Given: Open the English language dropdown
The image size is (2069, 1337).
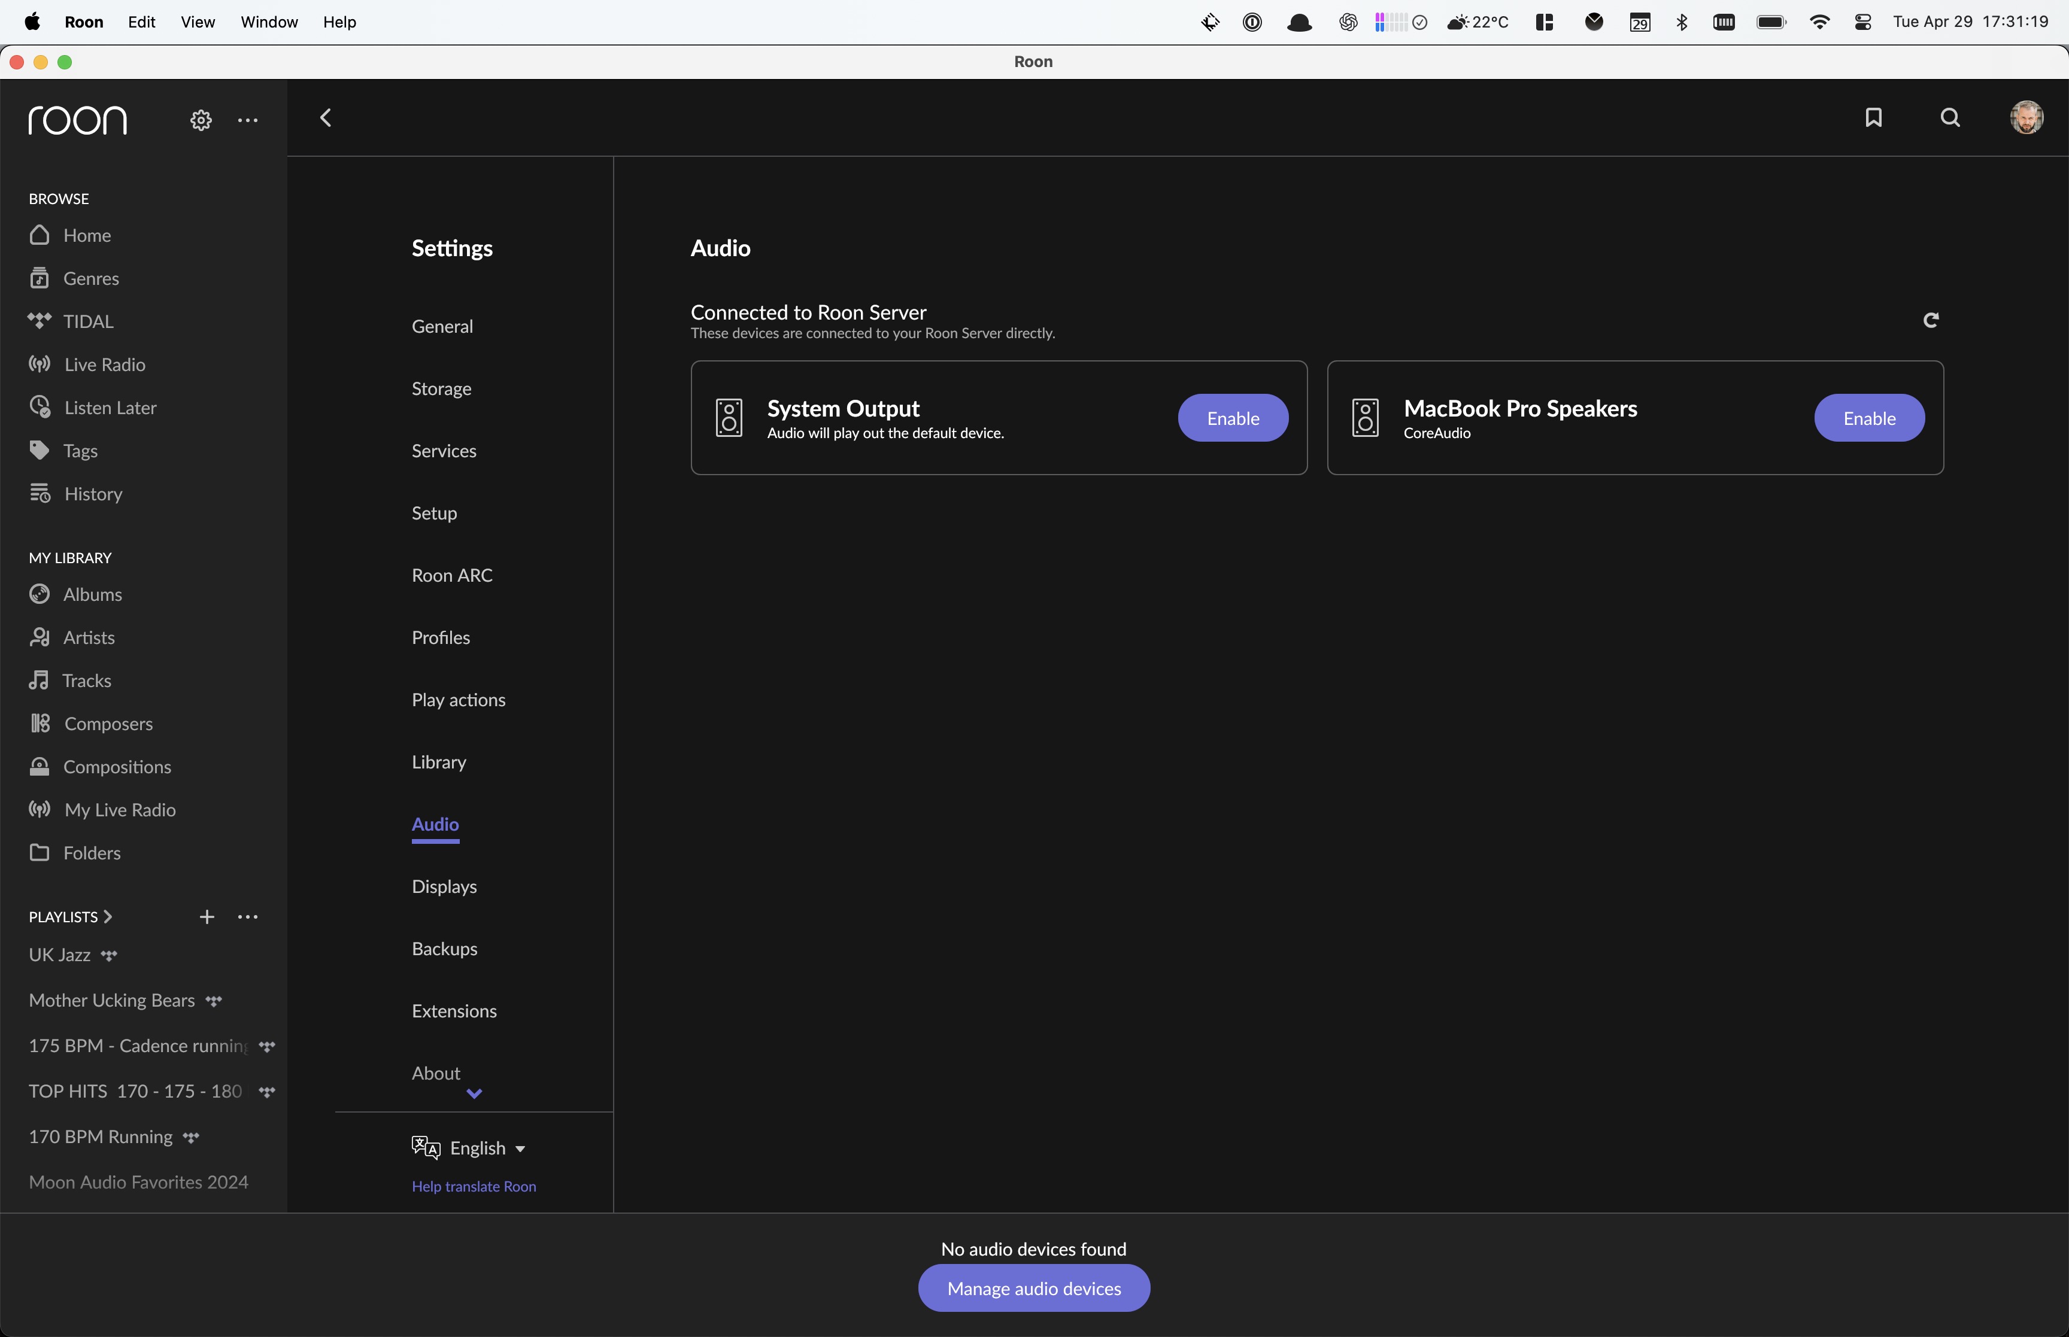Looking at the screenshot, I should pos(469,1148).
